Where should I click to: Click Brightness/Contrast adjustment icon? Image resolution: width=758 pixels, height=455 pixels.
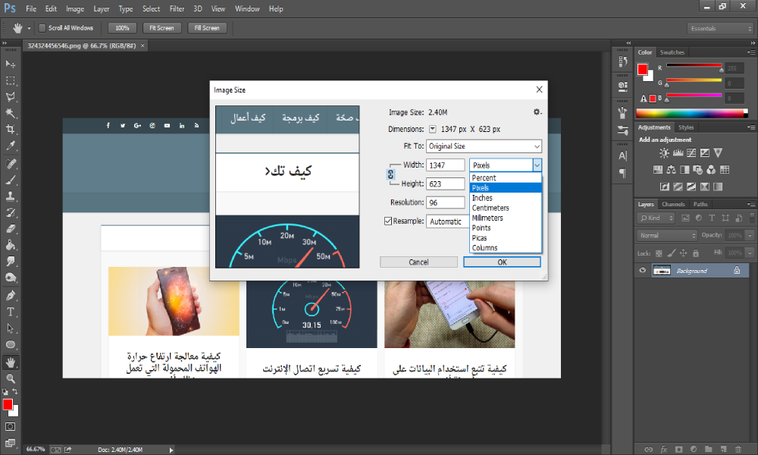(x=664, y=153)
